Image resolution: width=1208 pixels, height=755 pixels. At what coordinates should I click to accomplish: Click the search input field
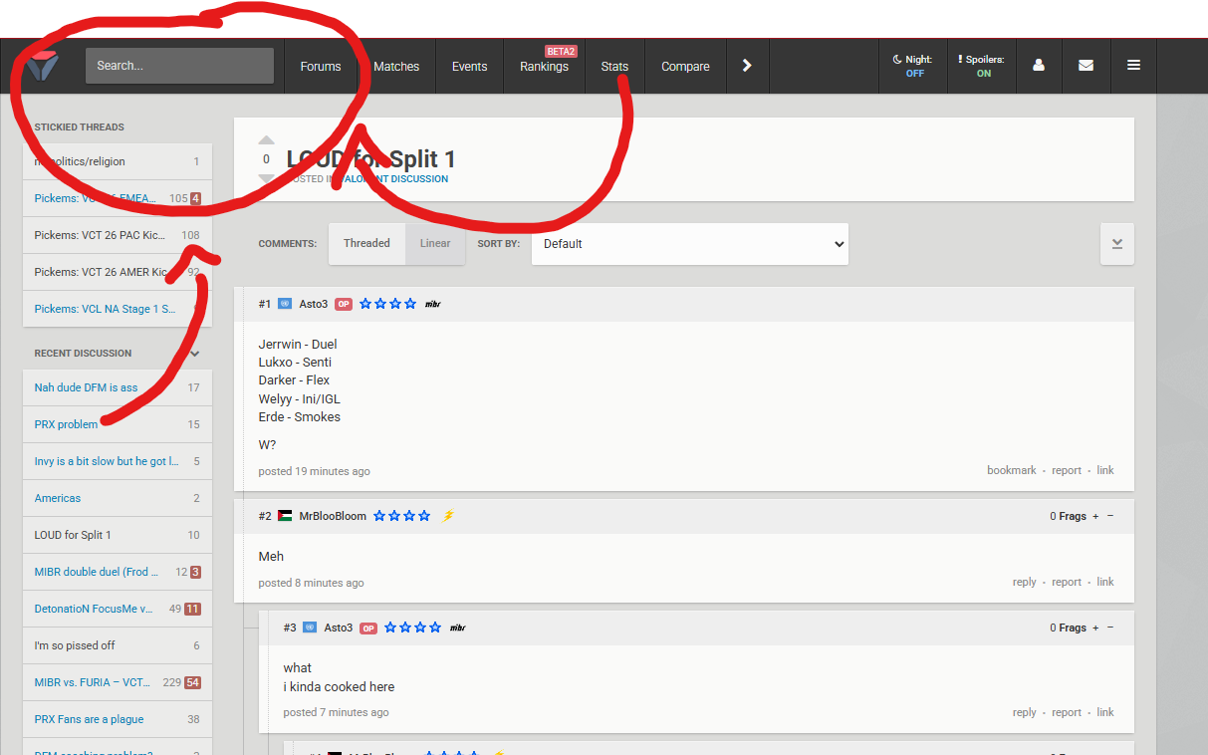(x=179, y=66)
